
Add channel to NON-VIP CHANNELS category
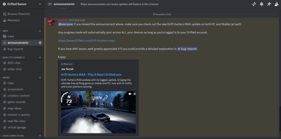(x=40, y=58)
